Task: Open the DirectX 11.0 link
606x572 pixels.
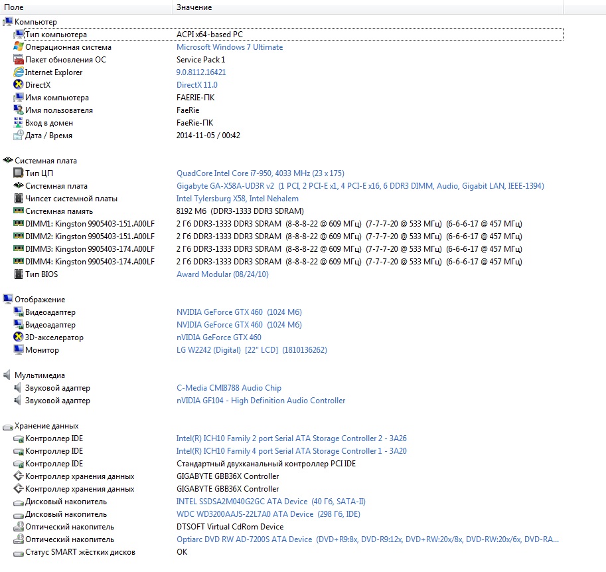Action: 196,84
